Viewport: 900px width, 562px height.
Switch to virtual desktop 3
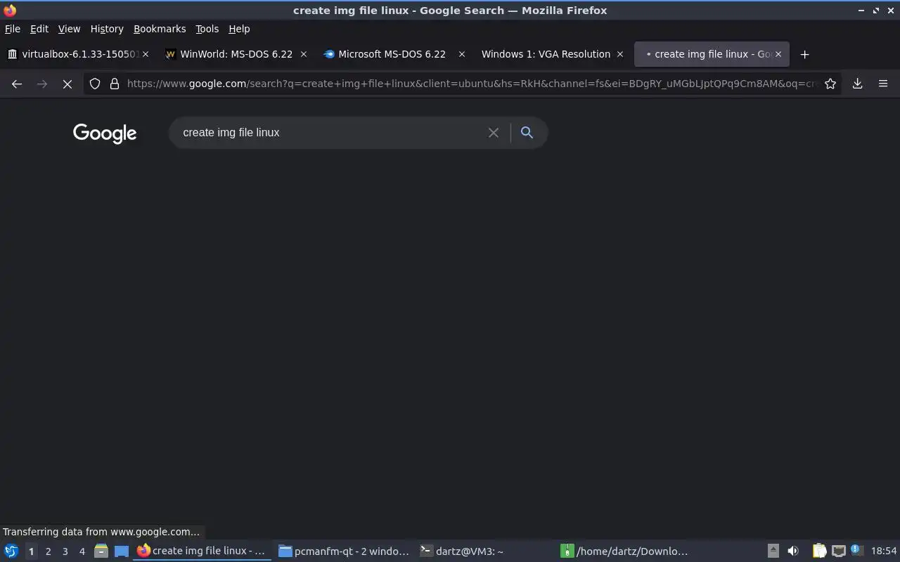65,551
